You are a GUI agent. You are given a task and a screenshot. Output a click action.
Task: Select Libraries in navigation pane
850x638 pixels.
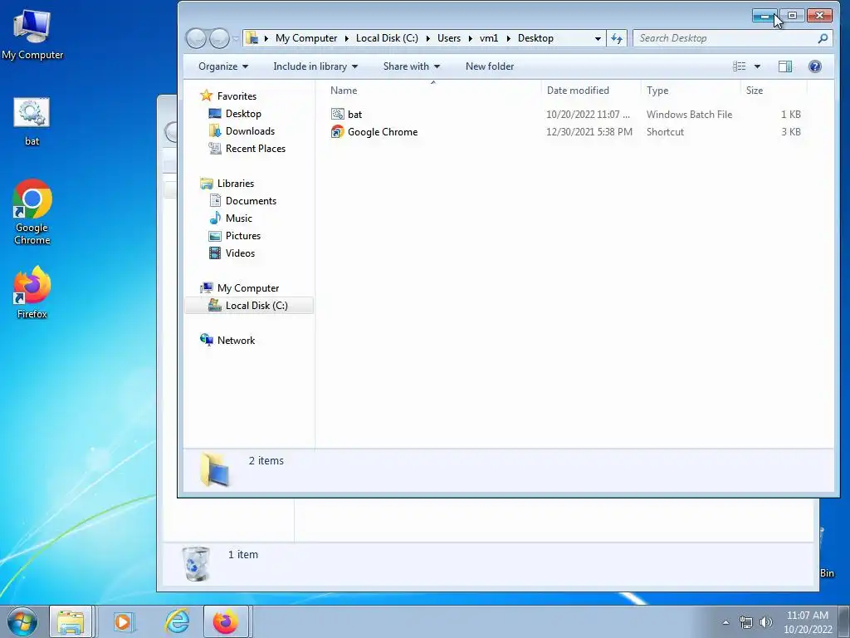(235, 184)
